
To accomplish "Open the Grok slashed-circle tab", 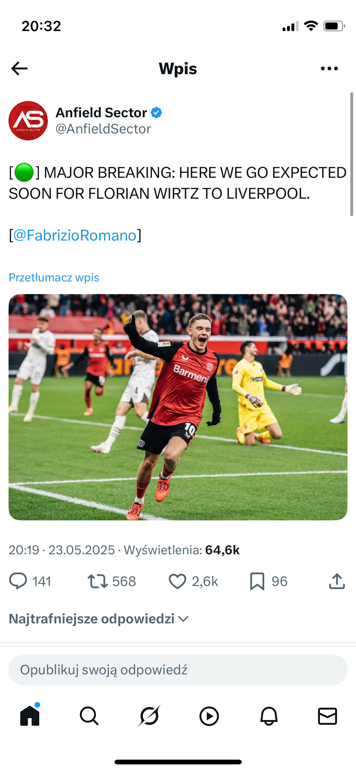I will tap(149, 716).
